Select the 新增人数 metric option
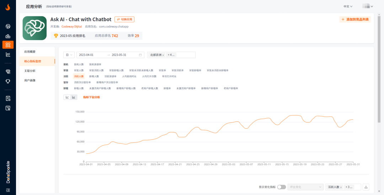 94,76
